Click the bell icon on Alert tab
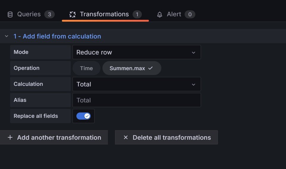 tap(160, 15)
